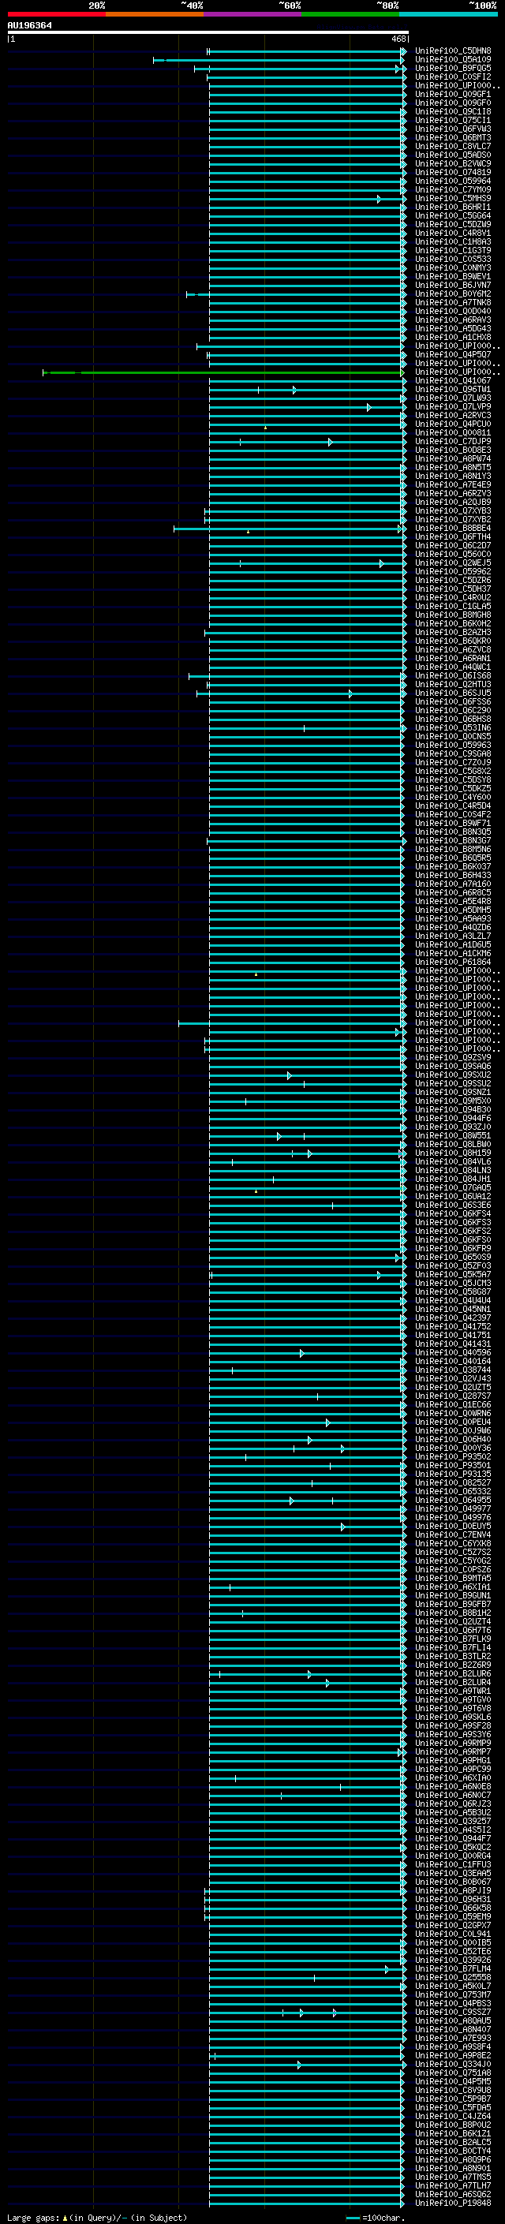505x2224 pixels.
Task: Click the green long alignment bar
Action: point(223,373)
